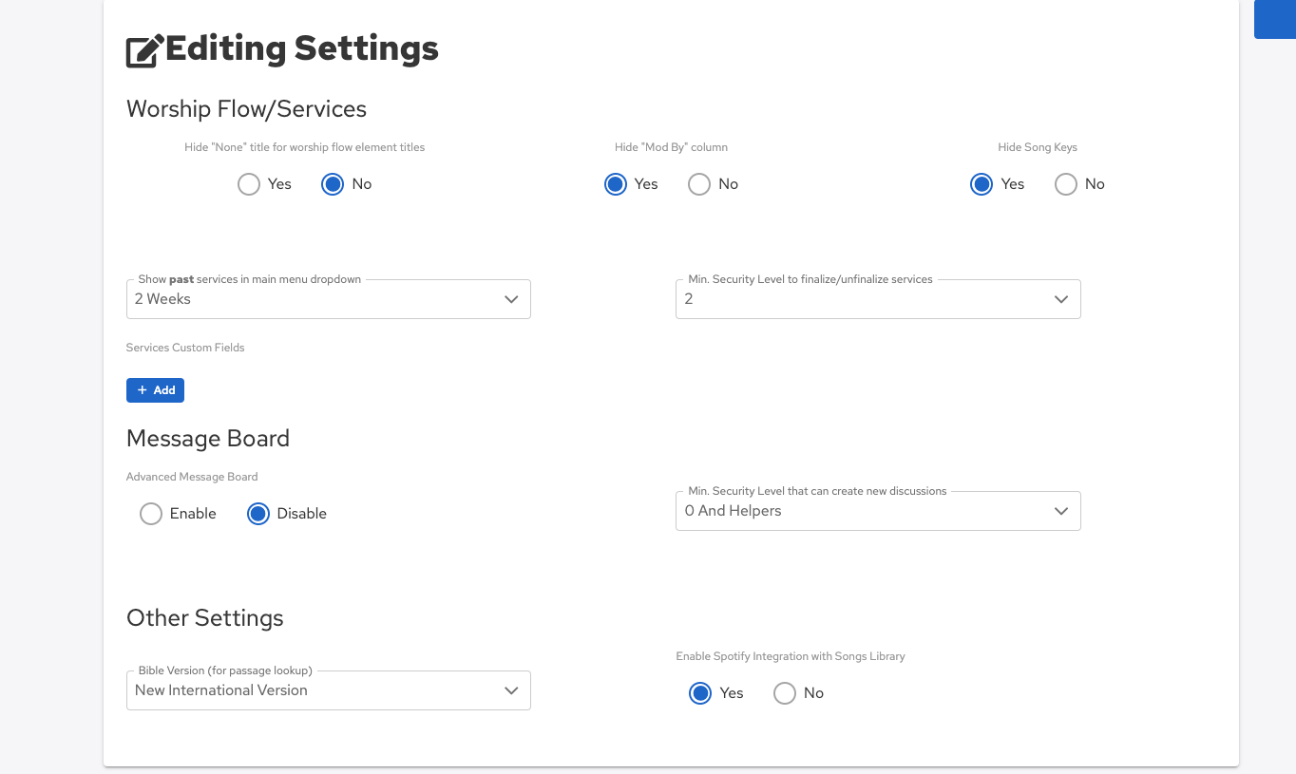Choose No for Spotify Integration
1296x774 pixels.
coord(785,693)
